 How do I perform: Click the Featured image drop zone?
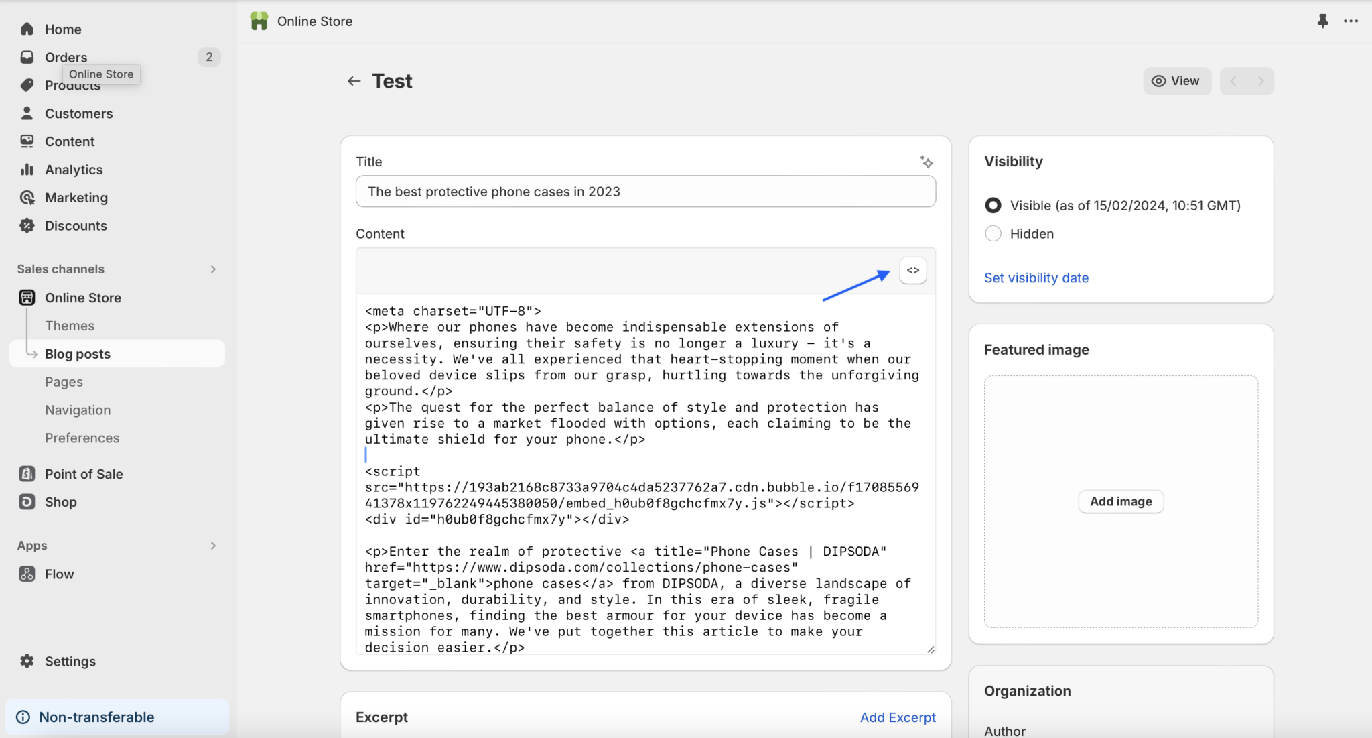point(1121,501)
